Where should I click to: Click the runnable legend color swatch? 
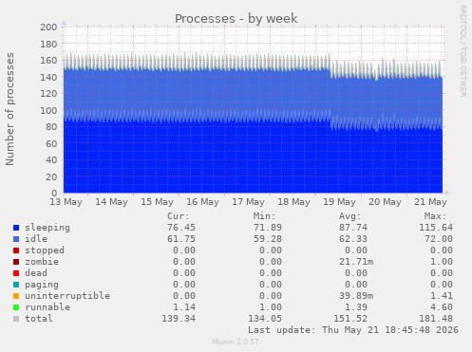click(x=16, y=307)
